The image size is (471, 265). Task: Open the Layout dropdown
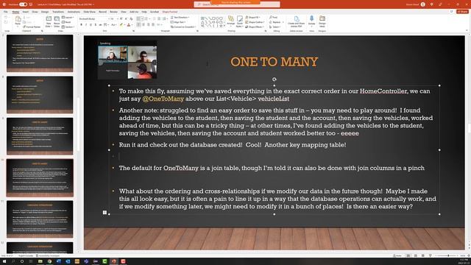(x=68, y=18)
